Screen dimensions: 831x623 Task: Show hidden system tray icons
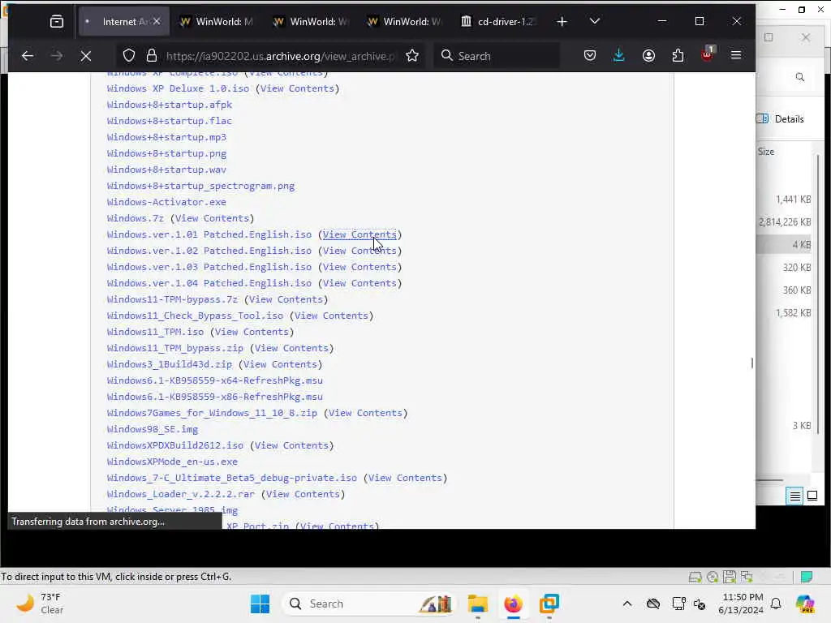pyautogui.click(x=627, y=604)
